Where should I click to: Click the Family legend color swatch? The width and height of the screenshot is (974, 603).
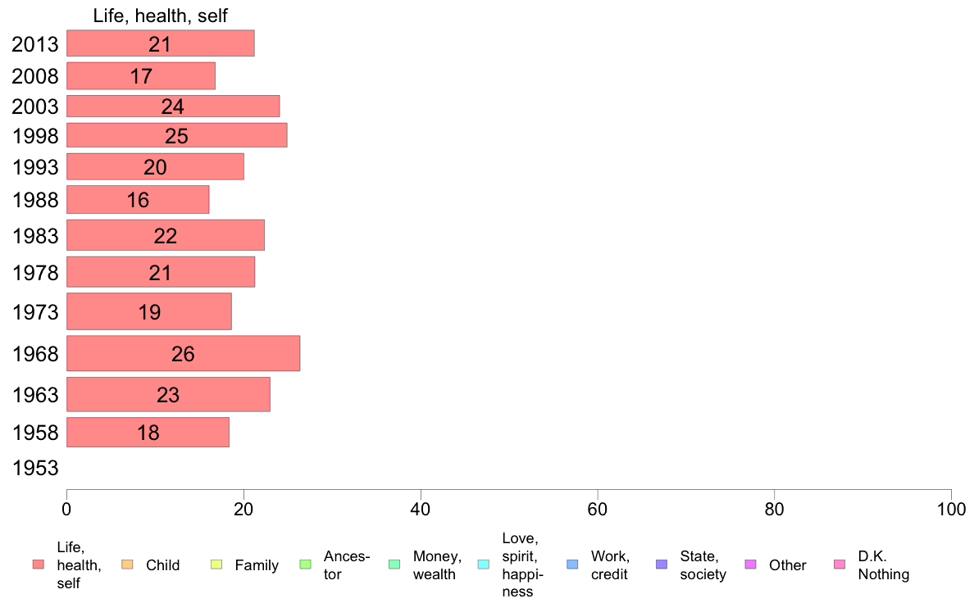(x=216, y=564)
